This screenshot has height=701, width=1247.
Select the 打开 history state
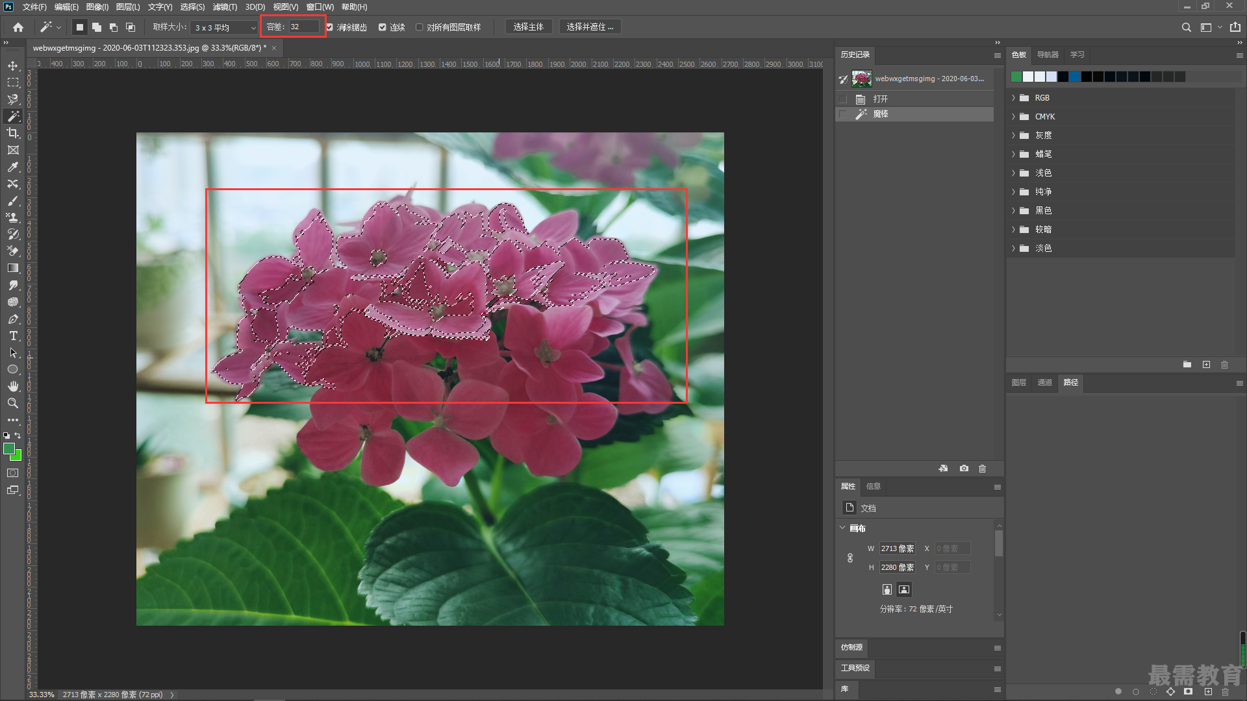click(914, 99)
